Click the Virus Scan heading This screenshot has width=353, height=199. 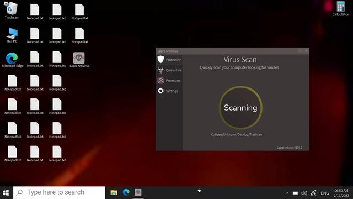pos(240,60)
